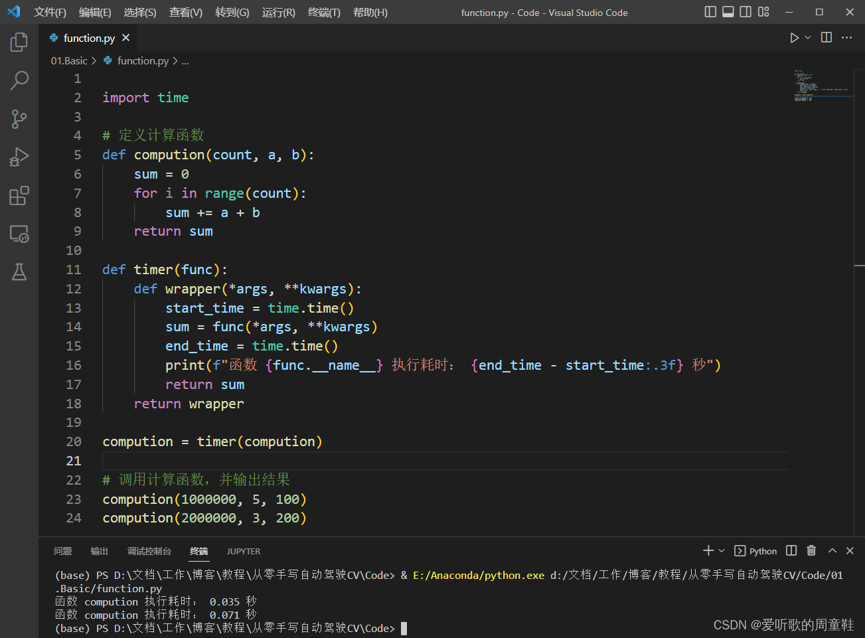This screenshot has width=865, height=638.
Task: Open the Extensions view
Action: click(19, 196)
